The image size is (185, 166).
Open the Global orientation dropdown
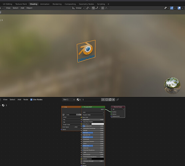80,8
